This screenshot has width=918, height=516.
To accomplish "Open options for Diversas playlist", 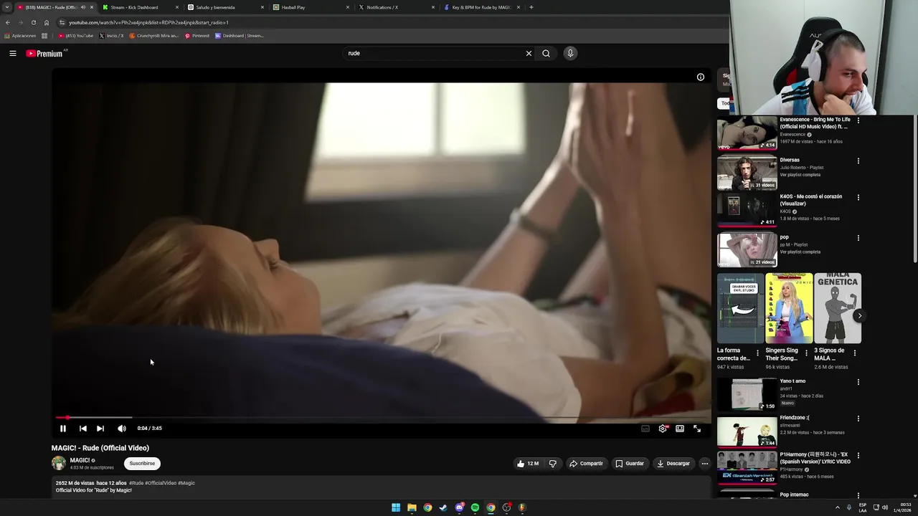I will [858, 161].
